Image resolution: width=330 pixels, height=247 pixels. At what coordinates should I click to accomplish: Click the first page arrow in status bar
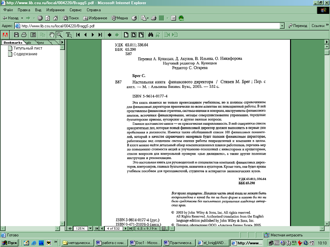(x=97, y=228)
